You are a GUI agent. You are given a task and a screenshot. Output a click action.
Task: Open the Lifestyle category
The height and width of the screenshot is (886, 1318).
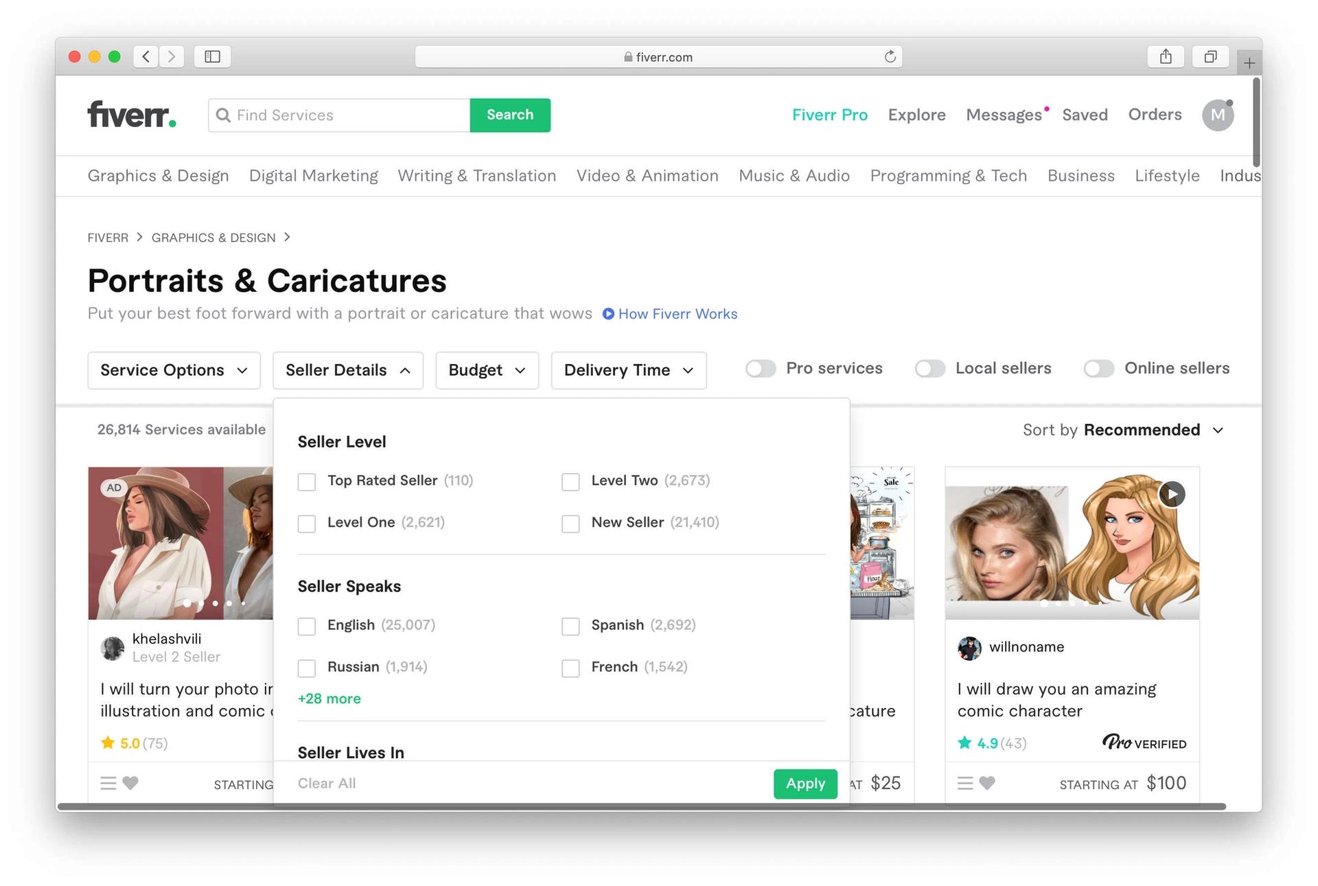[1167, 176]
